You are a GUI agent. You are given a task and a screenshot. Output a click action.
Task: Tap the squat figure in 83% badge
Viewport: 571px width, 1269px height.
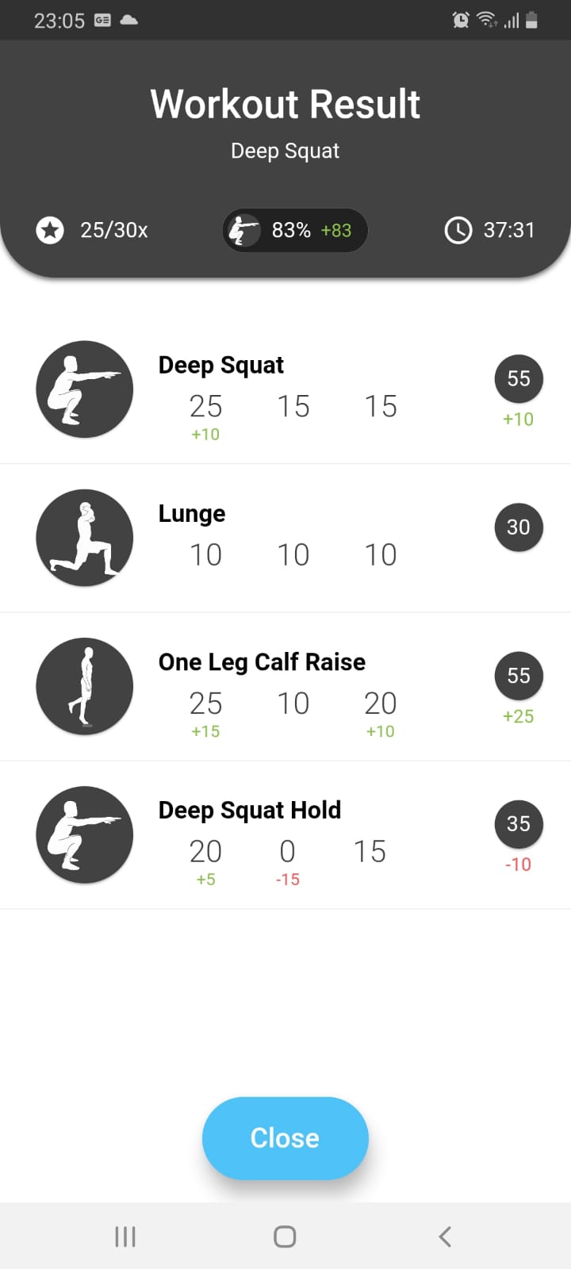point(244,231)
